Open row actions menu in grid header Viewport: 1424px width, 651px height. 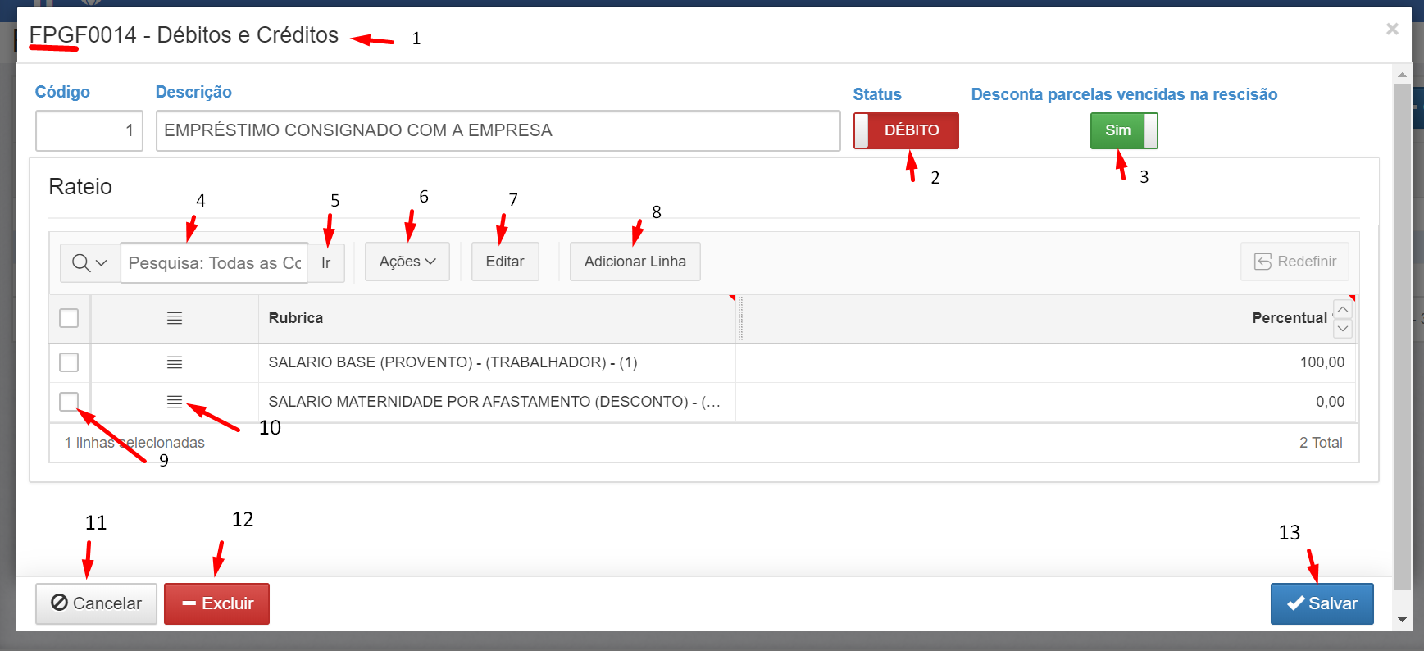(175, 318)
